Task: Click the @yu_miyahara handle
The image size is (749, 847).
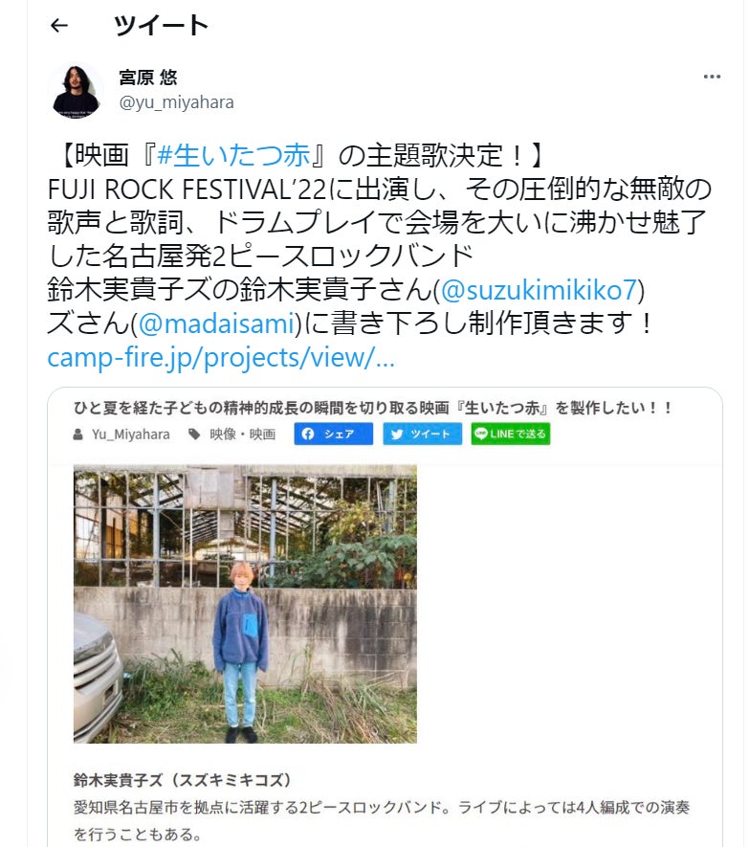Action: point(177,102)
